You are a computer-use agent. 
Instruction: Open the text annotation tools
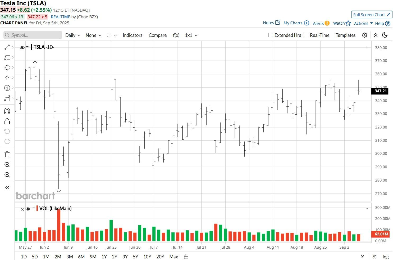(x=7, y=57)
